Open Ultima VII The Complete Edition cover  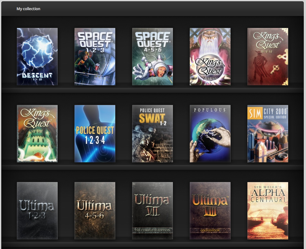pyautogui.click(x=153, y=211)
